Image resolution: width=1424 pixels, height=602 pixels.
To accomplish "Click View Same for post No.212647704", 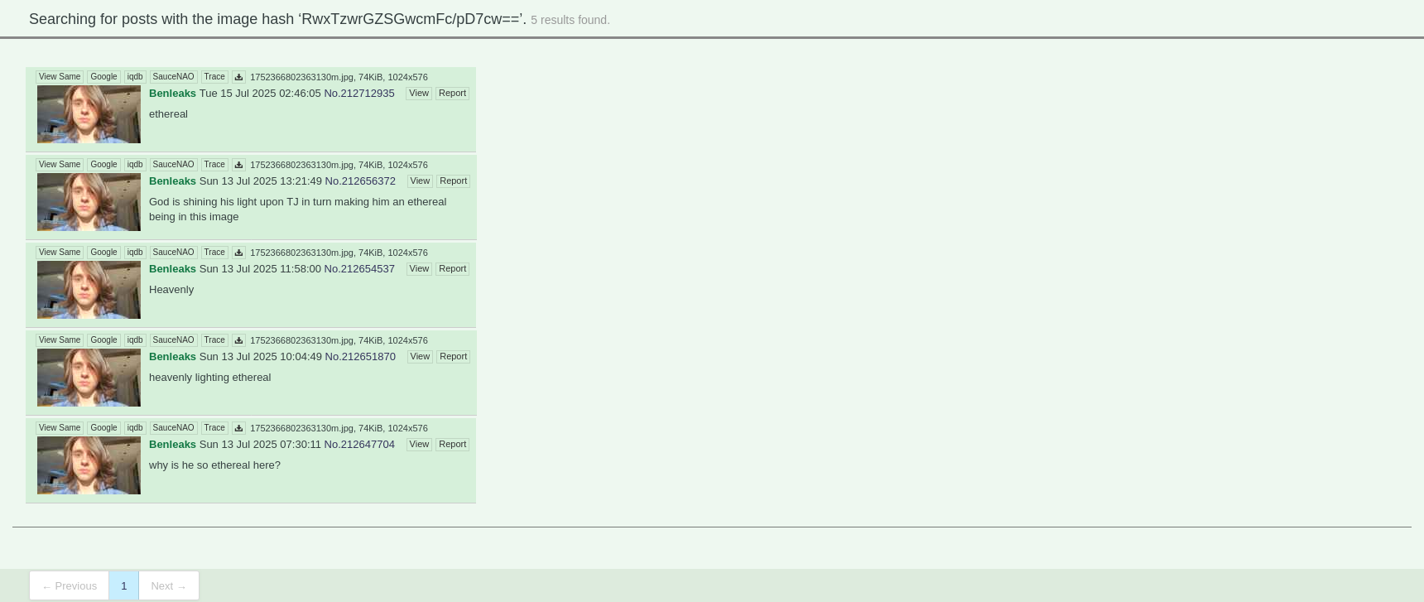I will (60, 428).
